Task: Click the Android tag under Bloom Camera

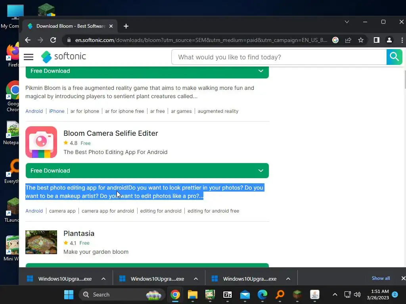Action: point(34,211)
